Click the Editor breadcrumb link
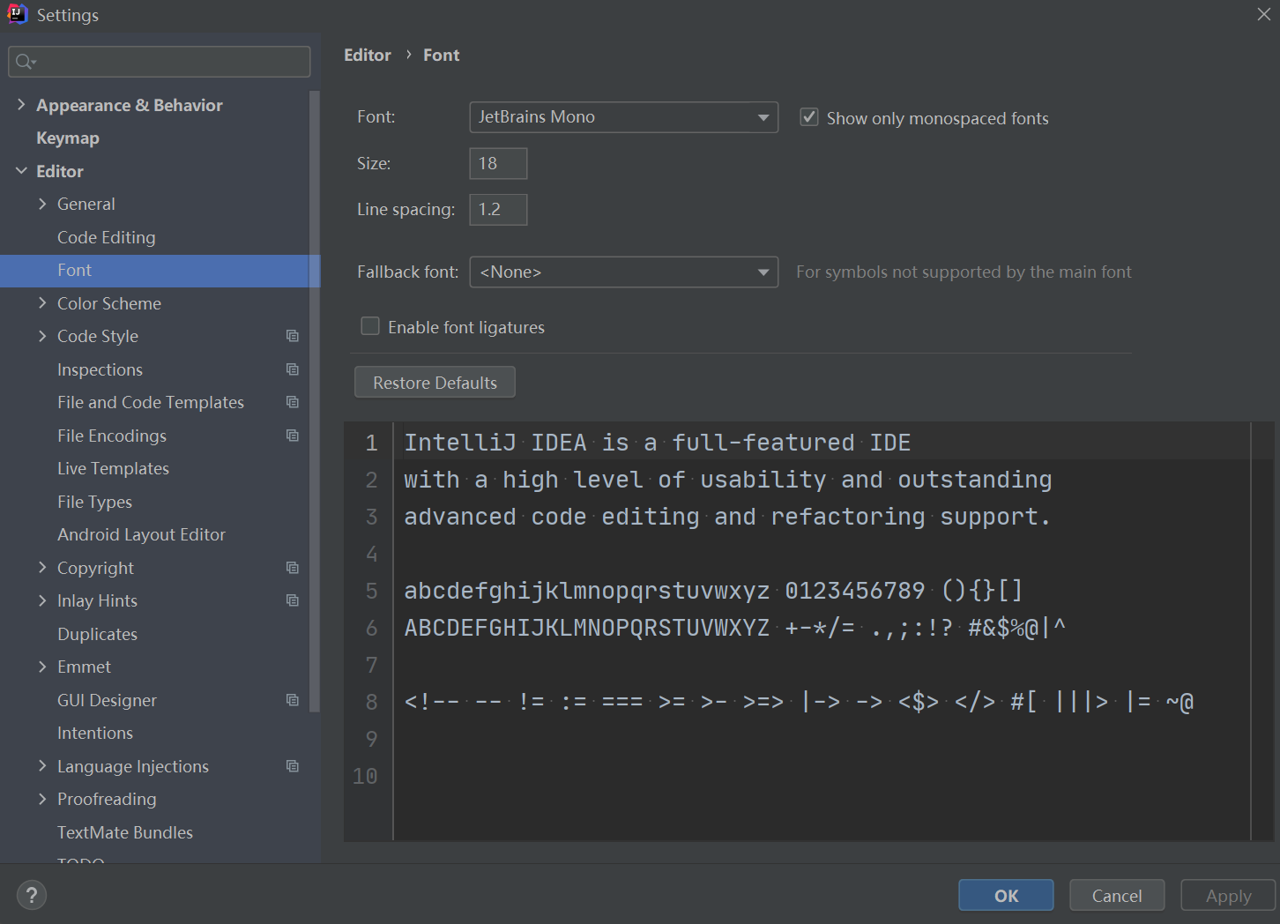This screenshot has width=1280, height=924. 367,55
